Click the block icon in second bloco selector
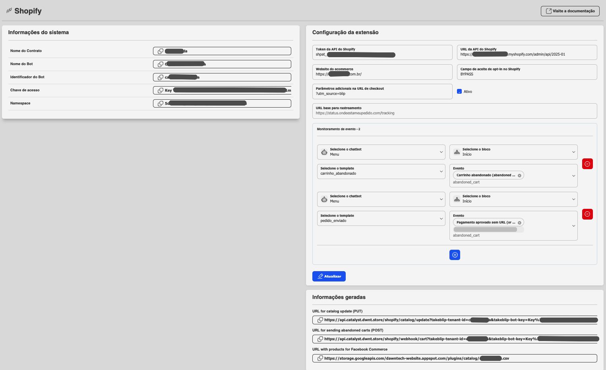 pos(457,199)
